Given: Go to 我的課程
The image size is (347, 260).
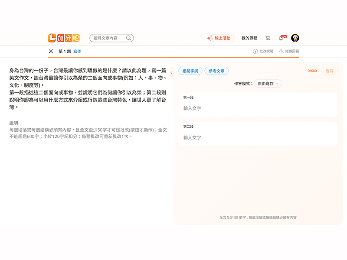Looking at the screenshot, I should tap(249, 38).
